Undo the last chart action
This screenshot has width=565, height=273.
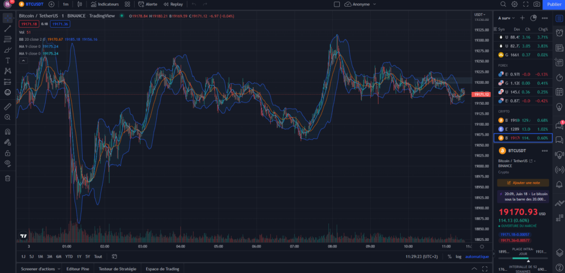pyautogui.click(x=194, y=4)
